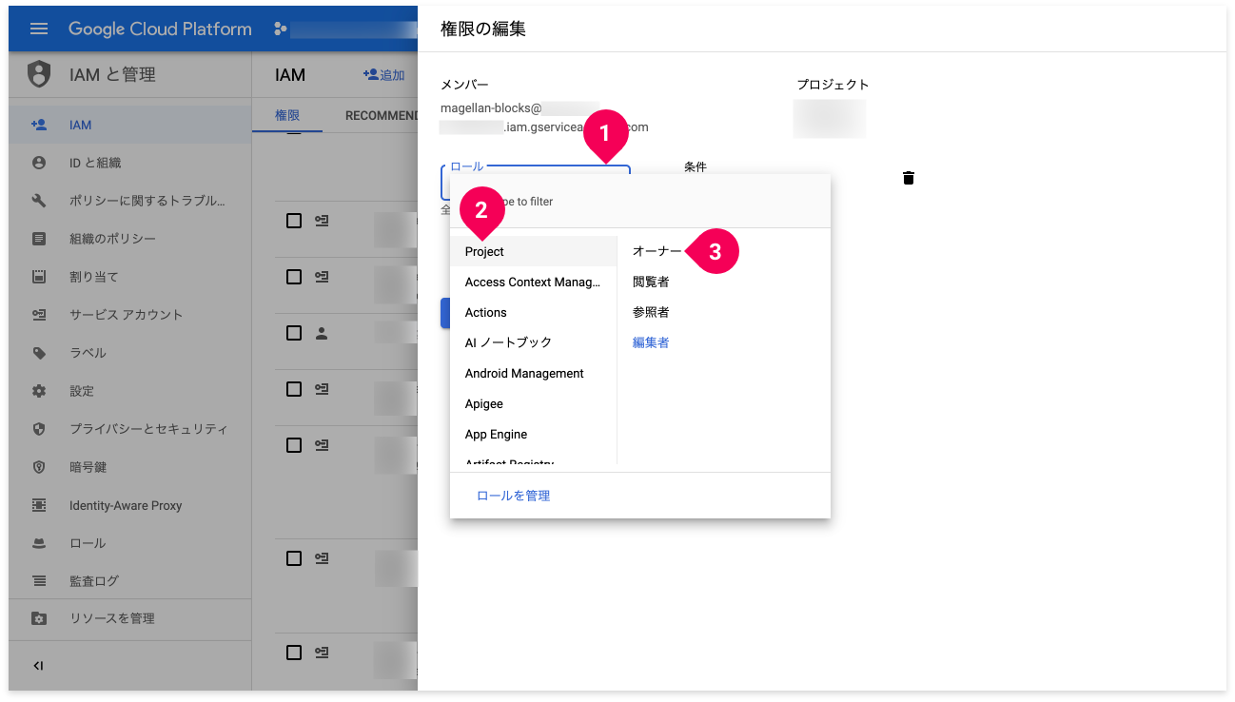Click the Type to filter input
The height and width of the screenshot is (702, 1235).
[640, 202]
